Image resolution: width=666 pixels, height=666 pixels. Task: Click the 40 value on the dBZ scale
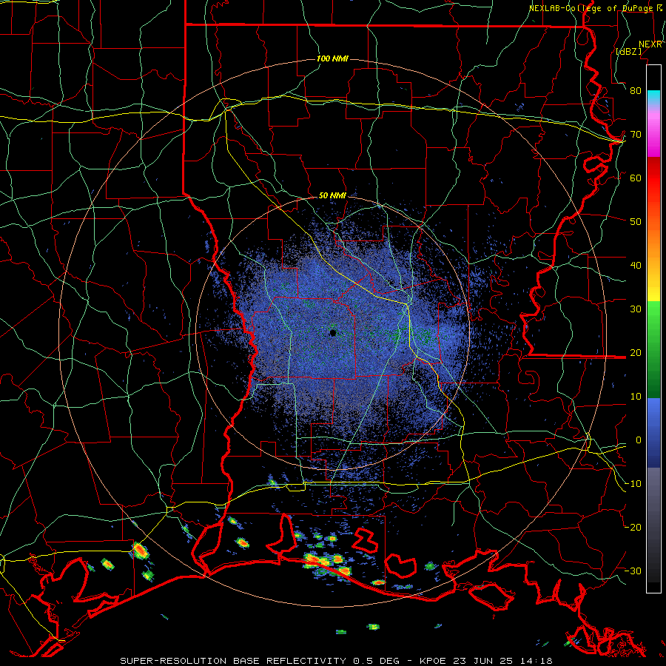coord(636,266)
